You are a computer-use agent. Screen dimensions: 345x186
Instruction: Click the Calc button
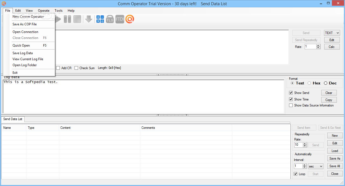point(332,47)
